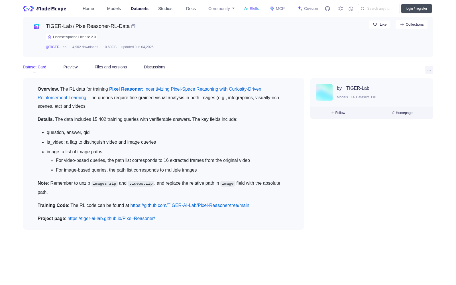Click 'updated Jun 04,2025' text

coord(137,47)
